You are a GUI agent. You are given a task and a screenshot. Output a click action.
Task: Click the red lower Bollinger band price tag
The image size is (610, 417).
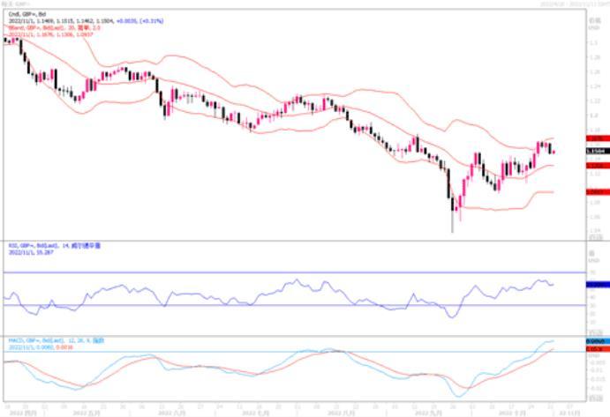coord(597,191)
